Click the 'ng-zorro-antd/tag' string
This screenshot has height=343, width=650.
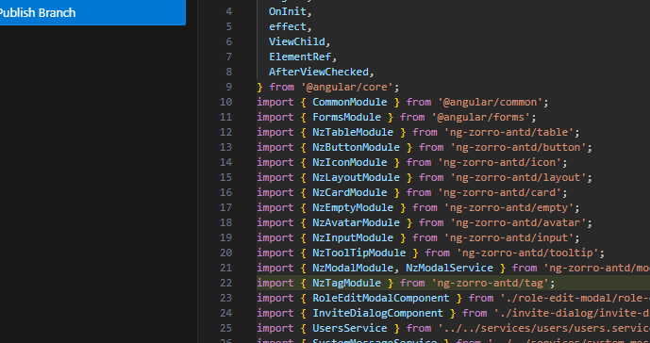pos(490,283)
